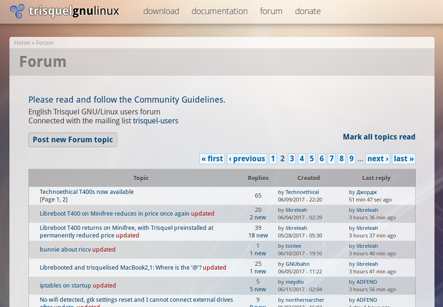
Task: Open the Librebooted and trisquelised MacBook2,1 topic
Action: 121,267
